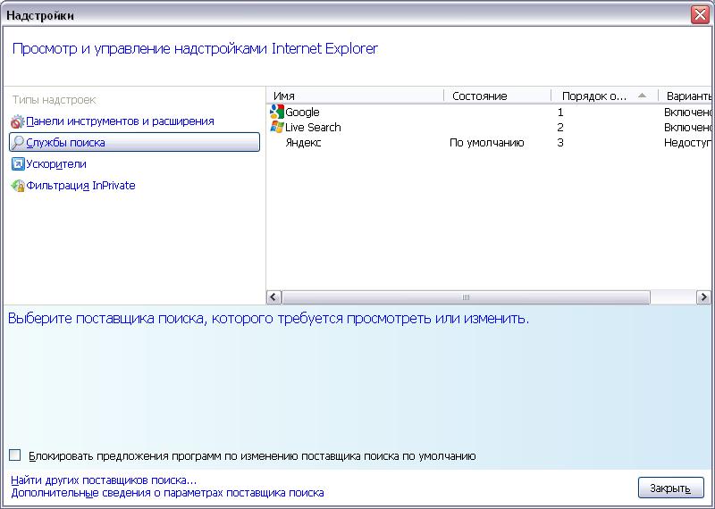Click the Live Search Windows flag icon
Image resolution: width=715 pixels, height=509 pixels.
(x=277, y=127)
